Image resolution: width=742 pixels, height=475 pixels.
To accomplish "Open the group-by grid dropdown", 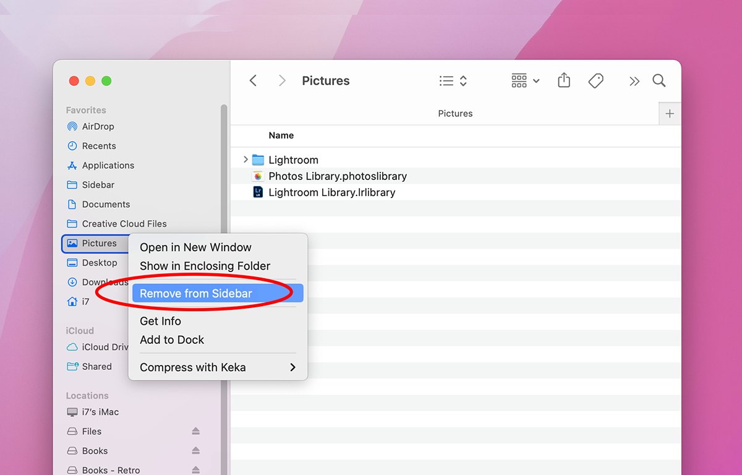I will click(x=525, y=80).
